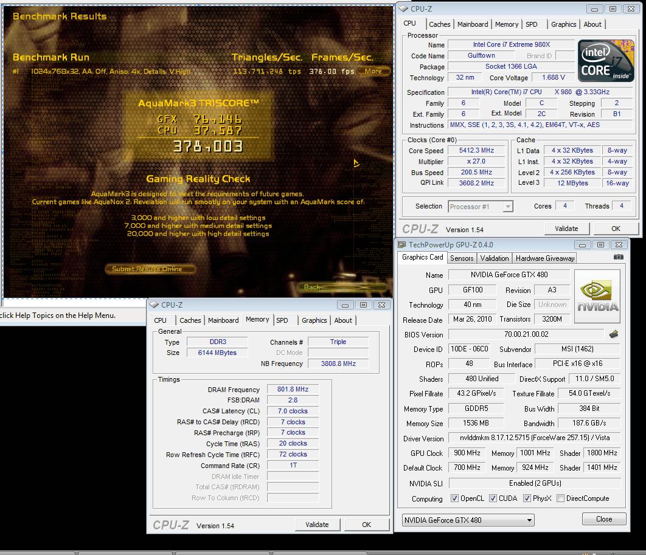Click the Close button in GPU-Z

click(604, 519)
